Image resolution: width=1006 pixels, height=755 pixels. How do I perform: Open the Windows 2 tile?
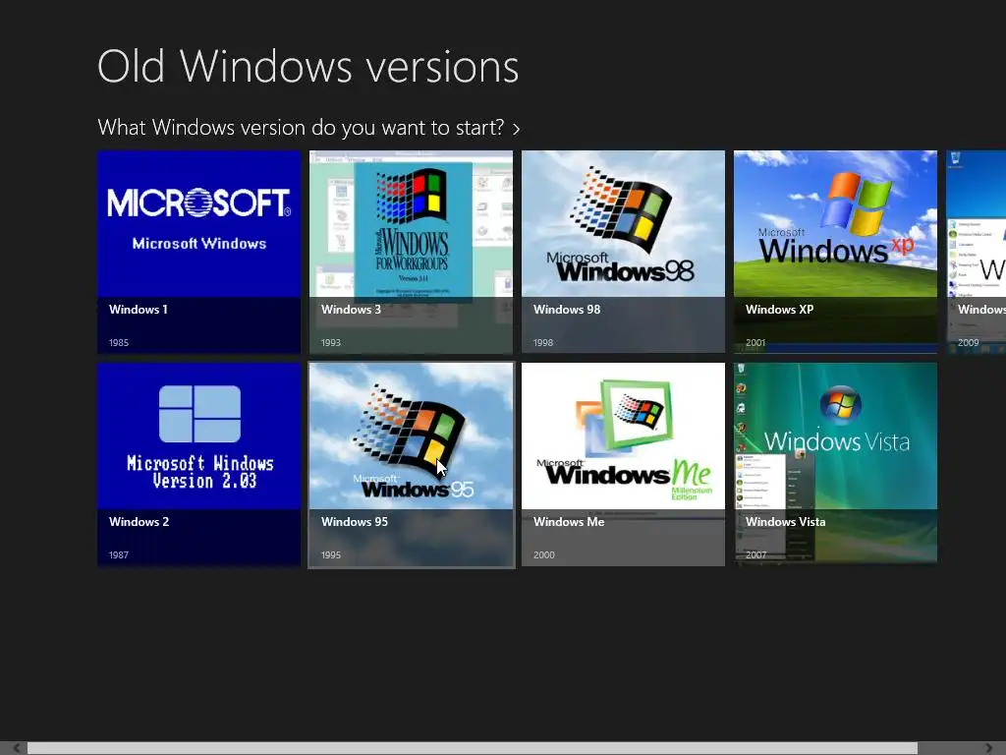point(198,465)
